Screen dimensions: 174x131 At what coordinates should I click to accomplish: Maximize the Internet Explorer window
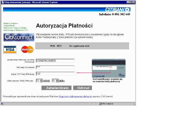131,2
